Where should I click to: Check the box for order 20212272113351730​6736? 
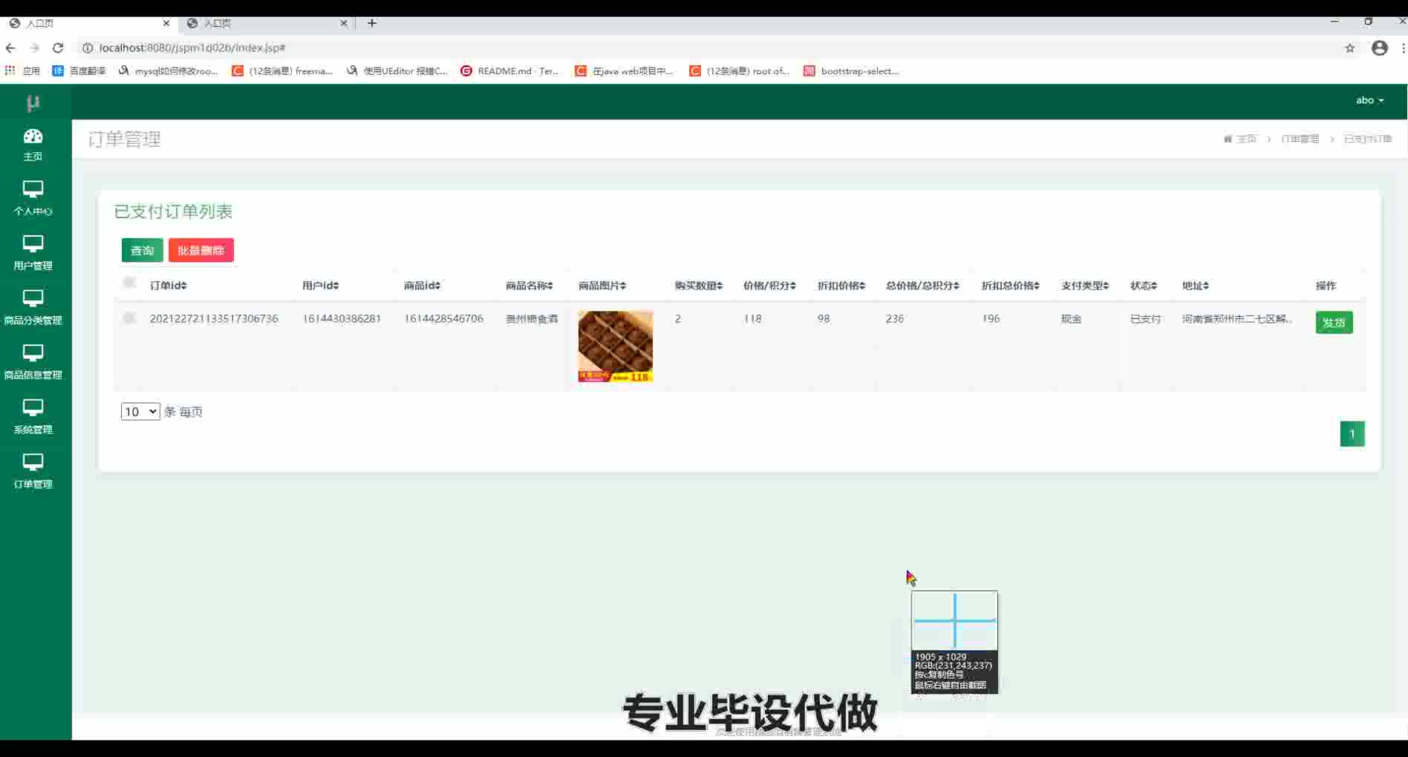point(129,318)
